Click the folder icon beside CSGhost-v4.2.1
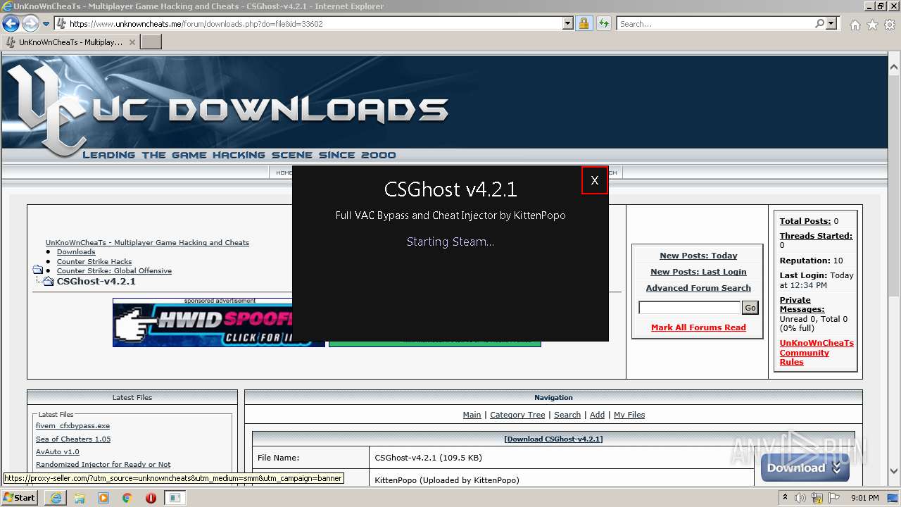Screen dimensions: 901x507 coord(47,281)
